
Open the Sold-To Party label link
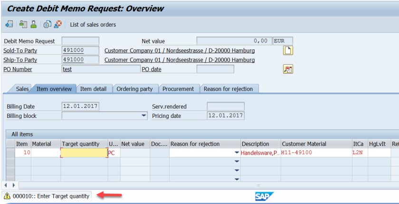(20, 51)
